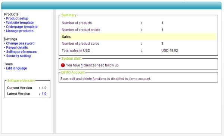
Task: Select the USD 49.92 total sales value
Action: [169, 50]
